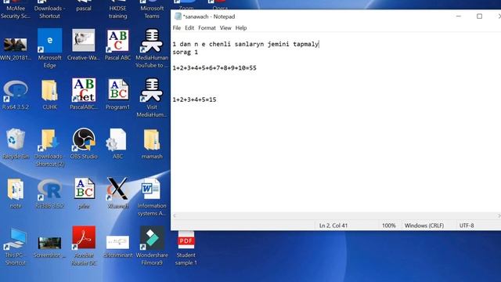
Task: Open the Edit menu in Notepad
Action: pyautogui.click(x=189, y=28)
